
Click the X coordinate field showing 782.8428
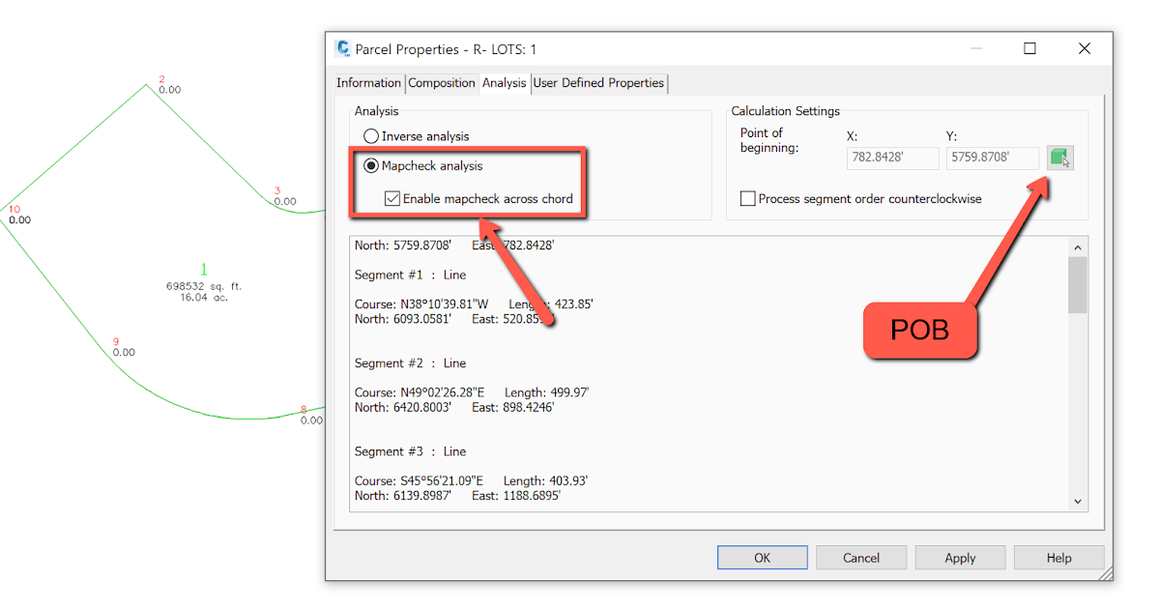click(x=891, y=158)
